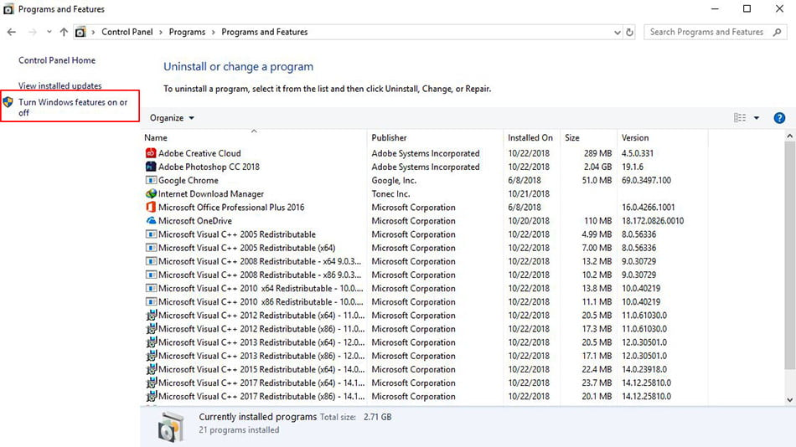Click the 2.04 GB size cell

[x=597, y=167]
